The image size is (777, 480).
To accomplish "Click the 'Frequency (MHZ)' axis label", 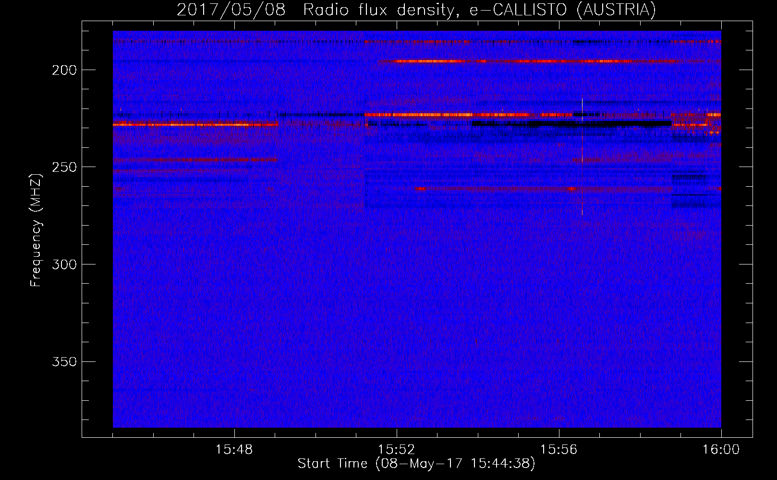I will pos(36,230).
